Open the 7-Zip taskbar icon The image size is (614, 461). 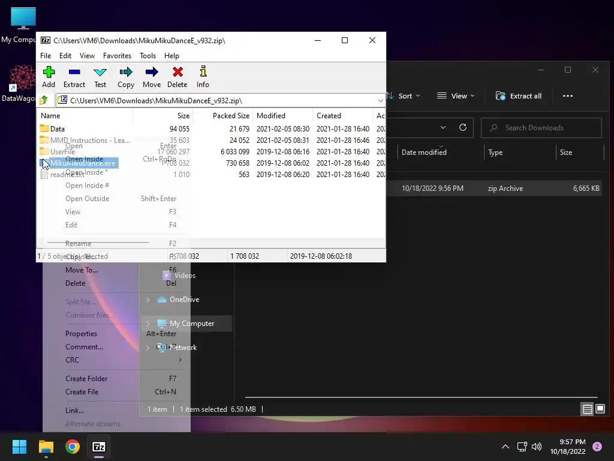99,447
